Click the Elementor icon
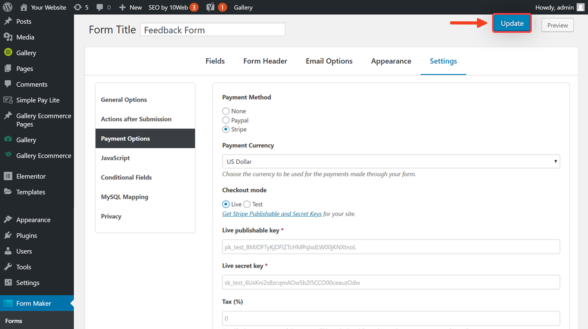Viewport: 588px width, 329px height. pos(8,176)
